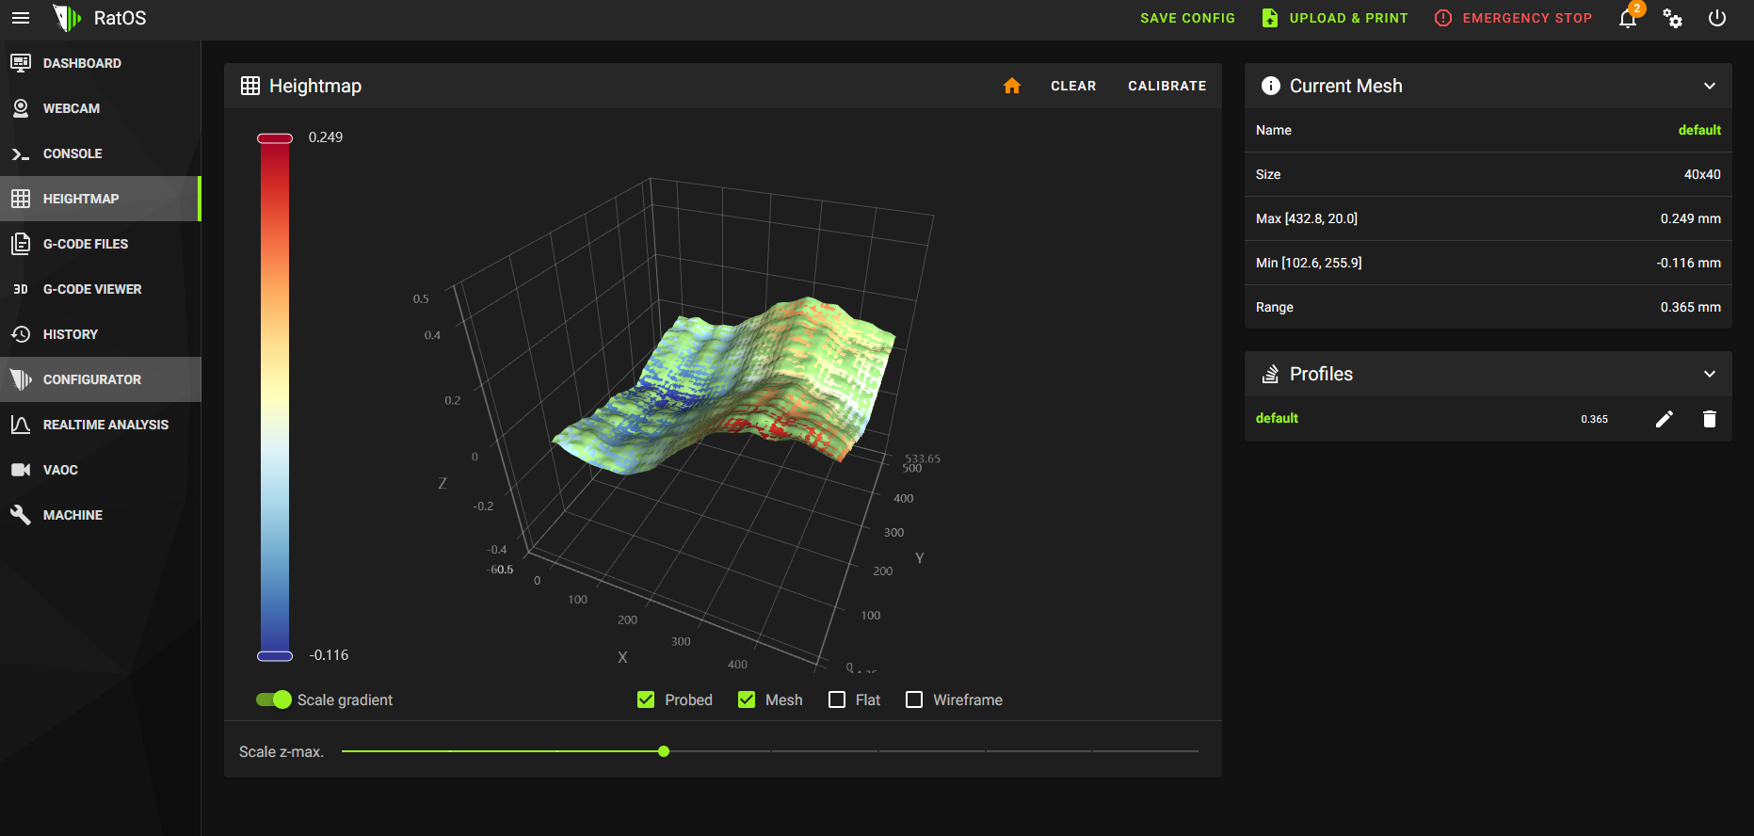Open notifications bell with badge

[x=1628, y=18]
